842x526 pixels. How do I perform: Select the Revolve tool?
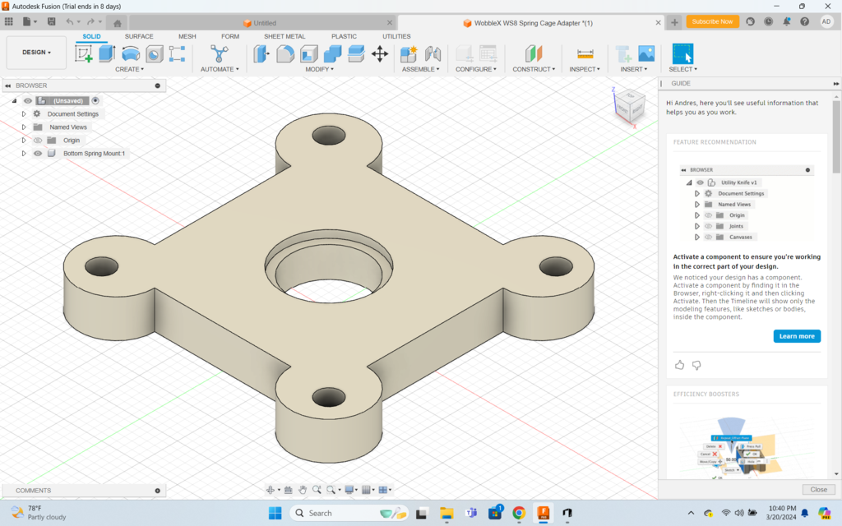click(130, 53)
